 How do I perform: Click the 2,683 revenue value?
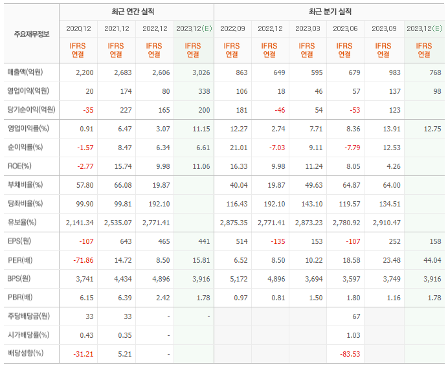[x=123, y=72]
